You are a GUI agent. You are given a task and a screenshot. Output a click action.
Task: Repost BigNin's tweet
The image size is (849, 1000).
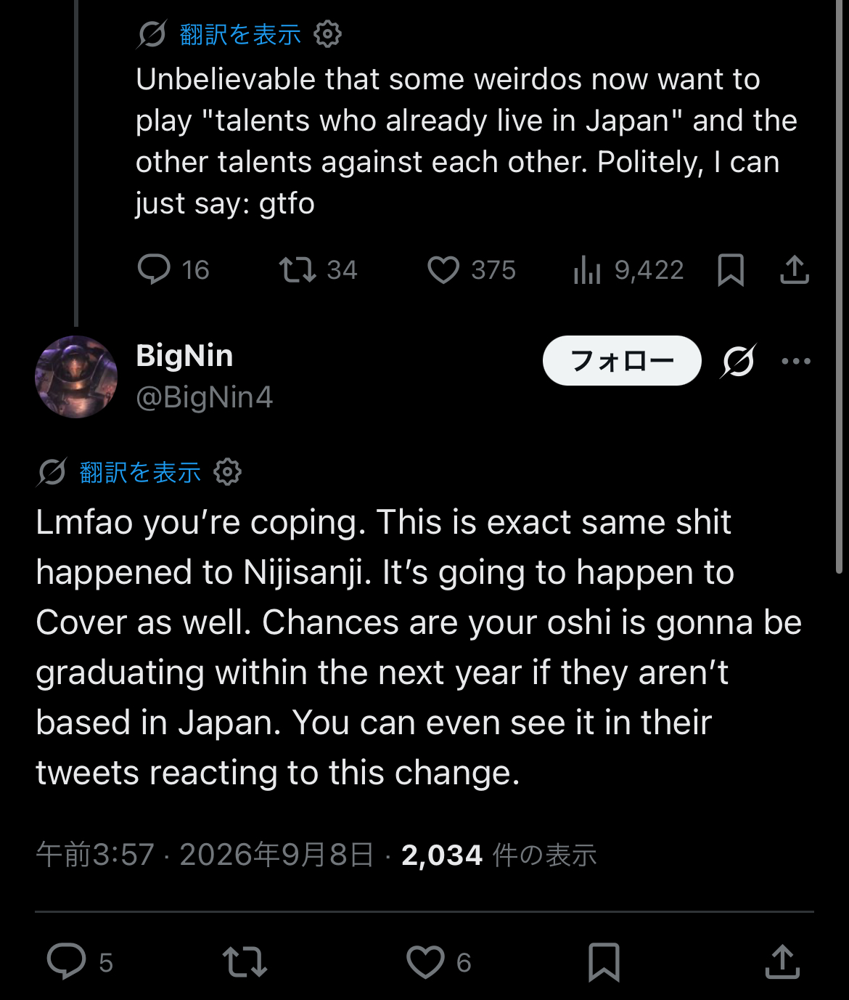(x=245, y=962)
